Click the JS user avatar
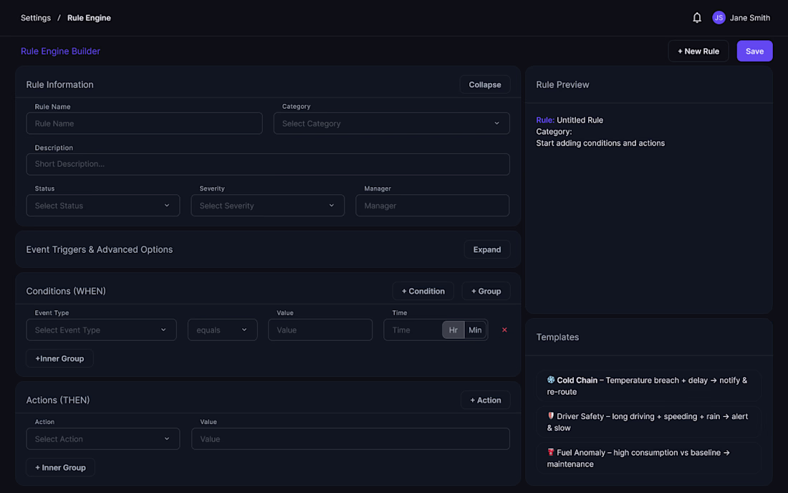 point(719,18)
